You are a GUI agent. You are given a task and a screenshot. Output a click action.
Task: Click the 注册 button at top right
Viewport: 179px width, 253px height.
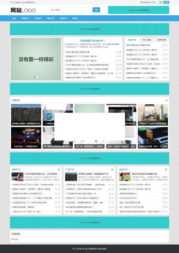point(161,2)
